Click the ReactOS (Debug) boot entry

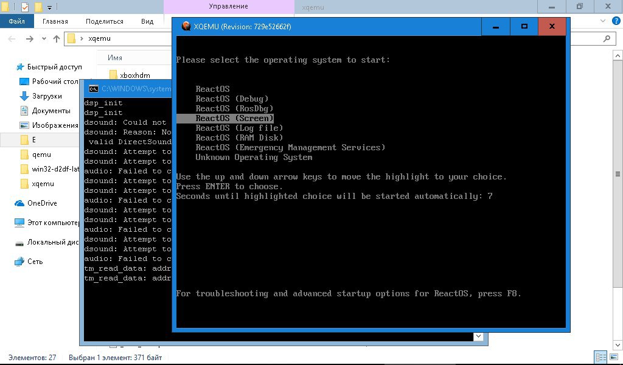point(232,99)
